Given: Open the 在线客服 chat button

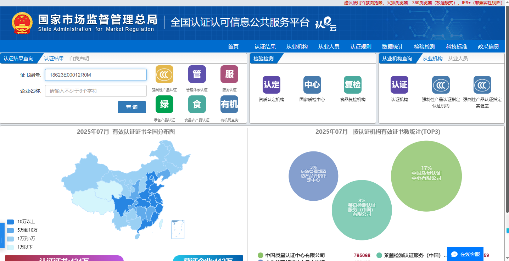Looking at the screenshot, I should [x=465, y=254].
